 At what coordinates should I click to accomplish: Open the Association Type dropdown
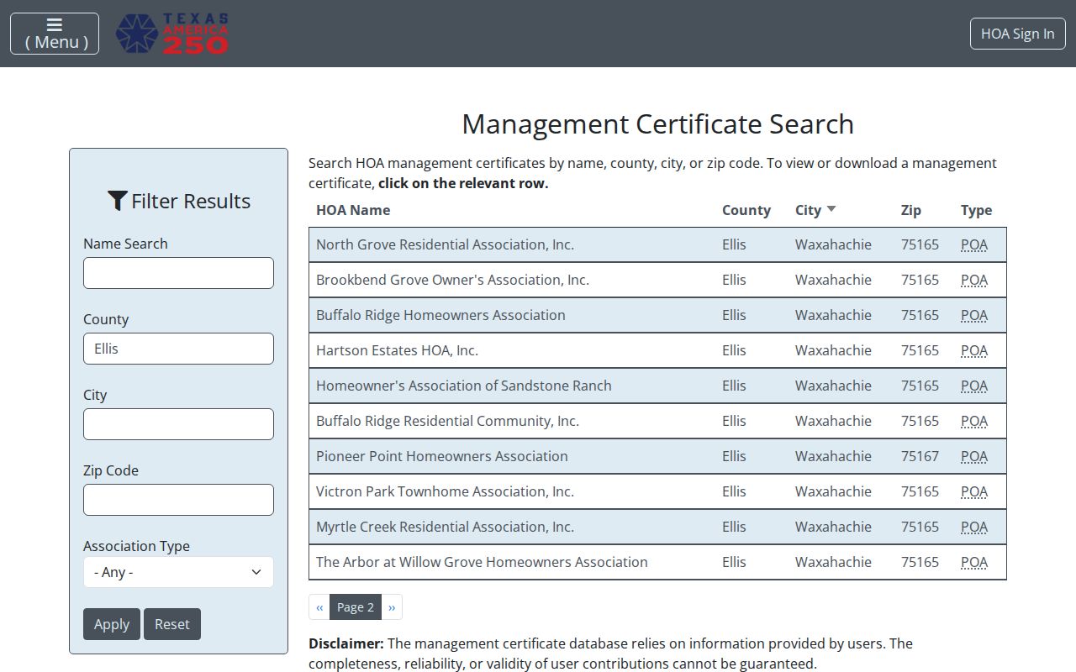pyautogui.click(x=178, y=572)
